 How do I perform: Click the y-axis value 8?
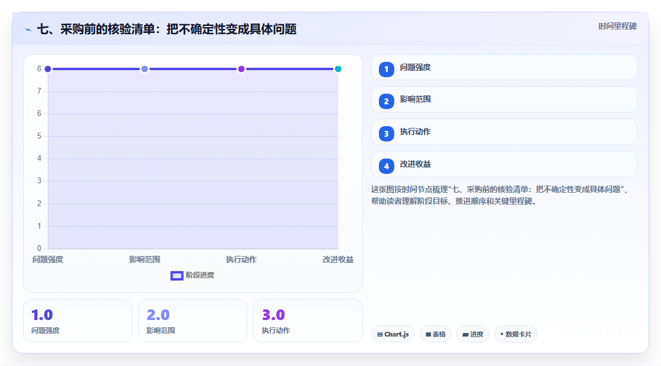pos(39,68)
